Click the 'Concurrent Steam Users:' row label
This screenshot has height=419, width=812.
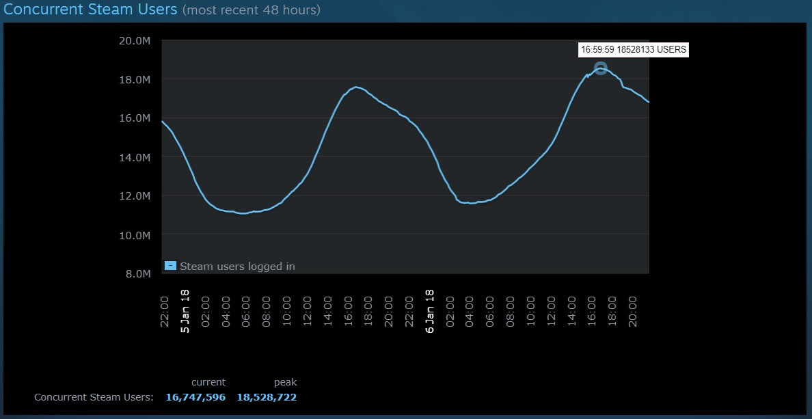(x=94, y=397)
